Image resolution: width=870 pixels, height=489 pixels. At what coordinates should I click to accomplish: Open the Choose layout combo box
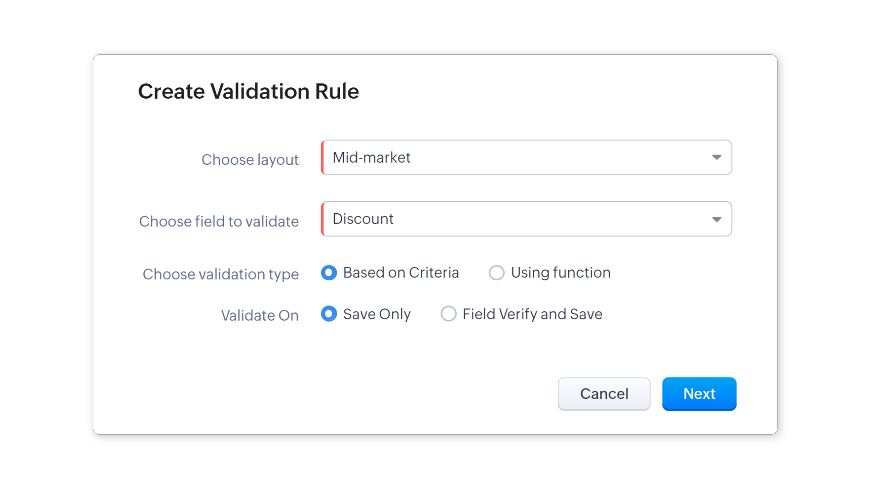(526, 158)
